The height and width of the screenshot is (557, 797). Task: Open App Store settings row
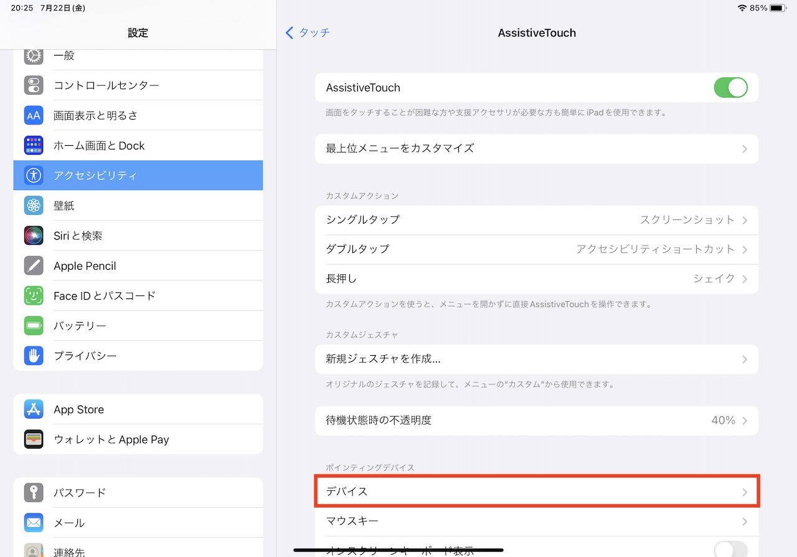click(x=138, y=409)
